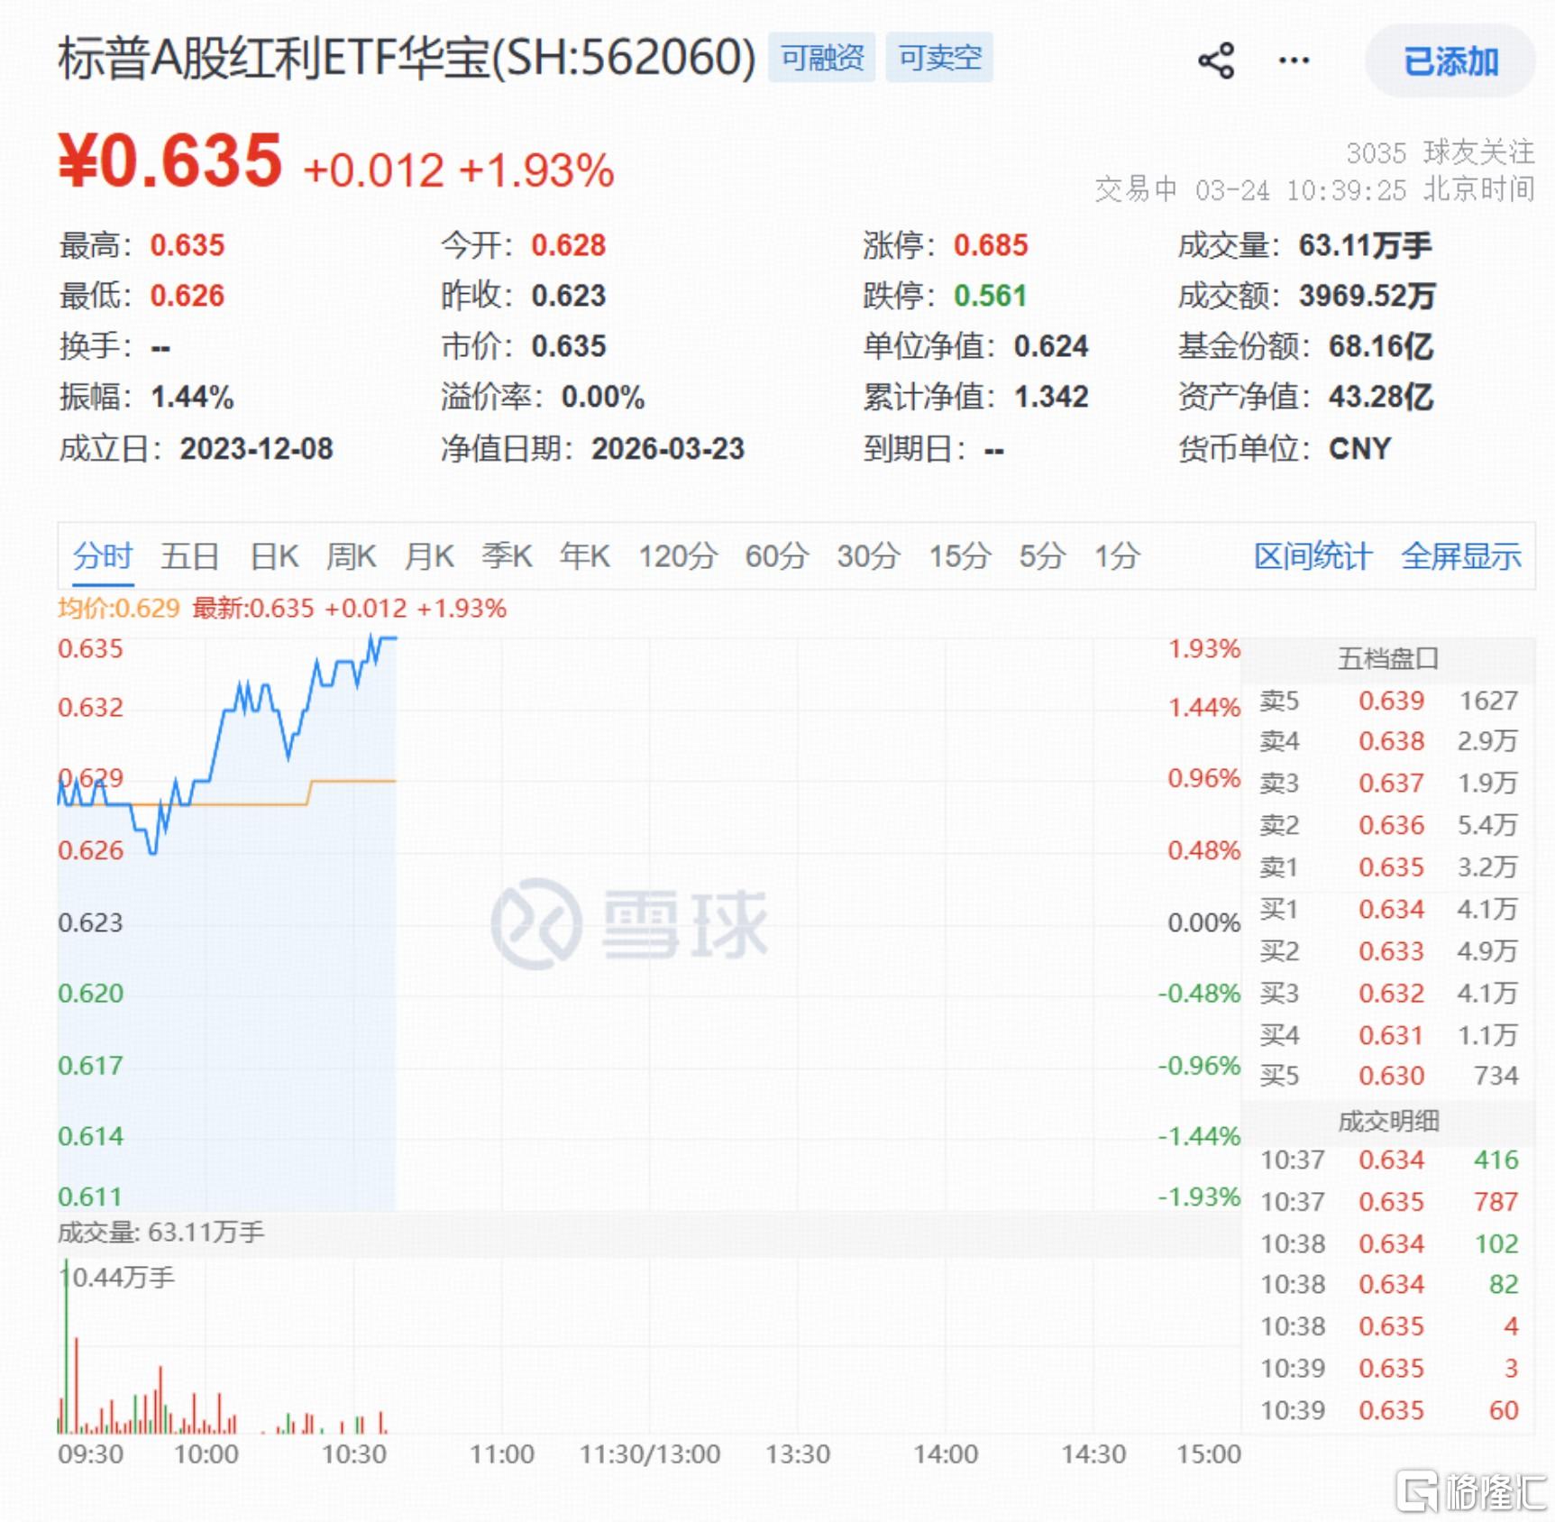
Task: Switch to the 五日 chart tab
Action: point(189,556)
